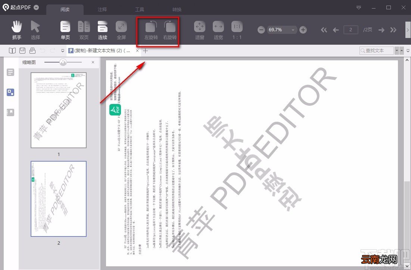The height and width of the screenshot is (270, 411).
Task: Enter 全屏 fullscreen mode
Action: click(x=121, y=30)
